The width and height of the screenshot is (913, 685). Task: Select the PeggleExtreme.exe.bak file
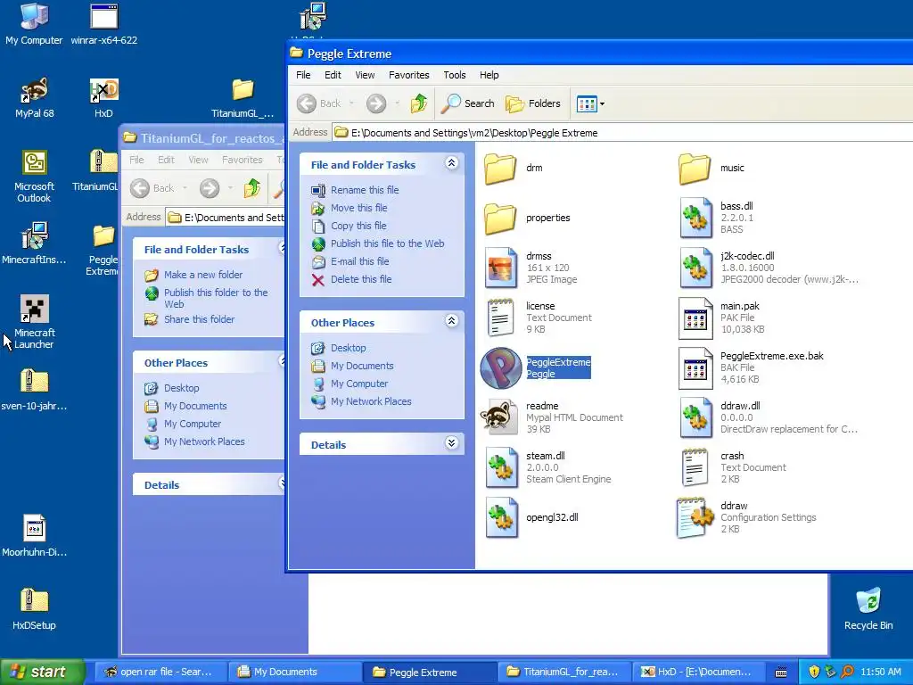tap(695, 367)
